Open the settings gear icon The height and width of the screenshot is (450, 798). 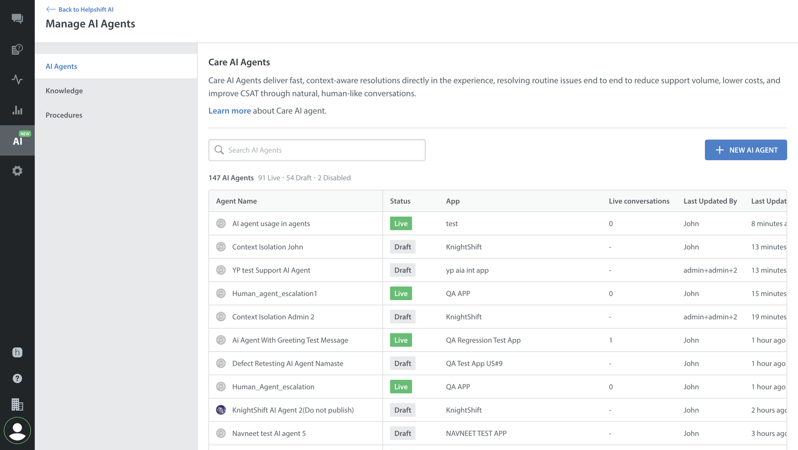click(x=17, y=171)
